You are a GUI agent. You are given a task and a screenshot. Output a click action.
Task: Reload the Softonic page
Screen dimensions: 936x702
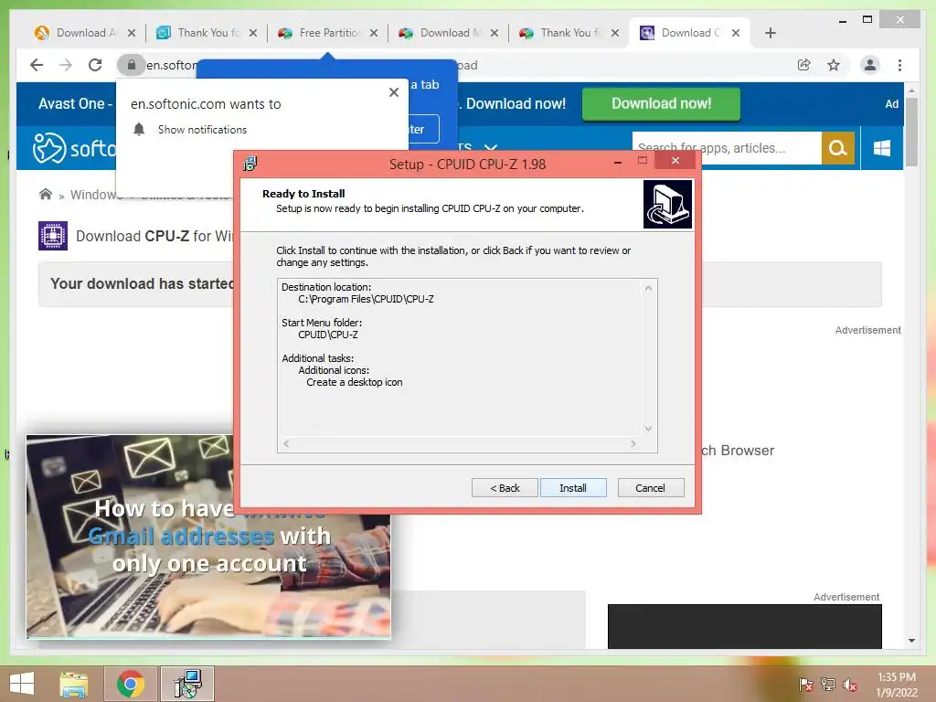[x=95, y=65]
